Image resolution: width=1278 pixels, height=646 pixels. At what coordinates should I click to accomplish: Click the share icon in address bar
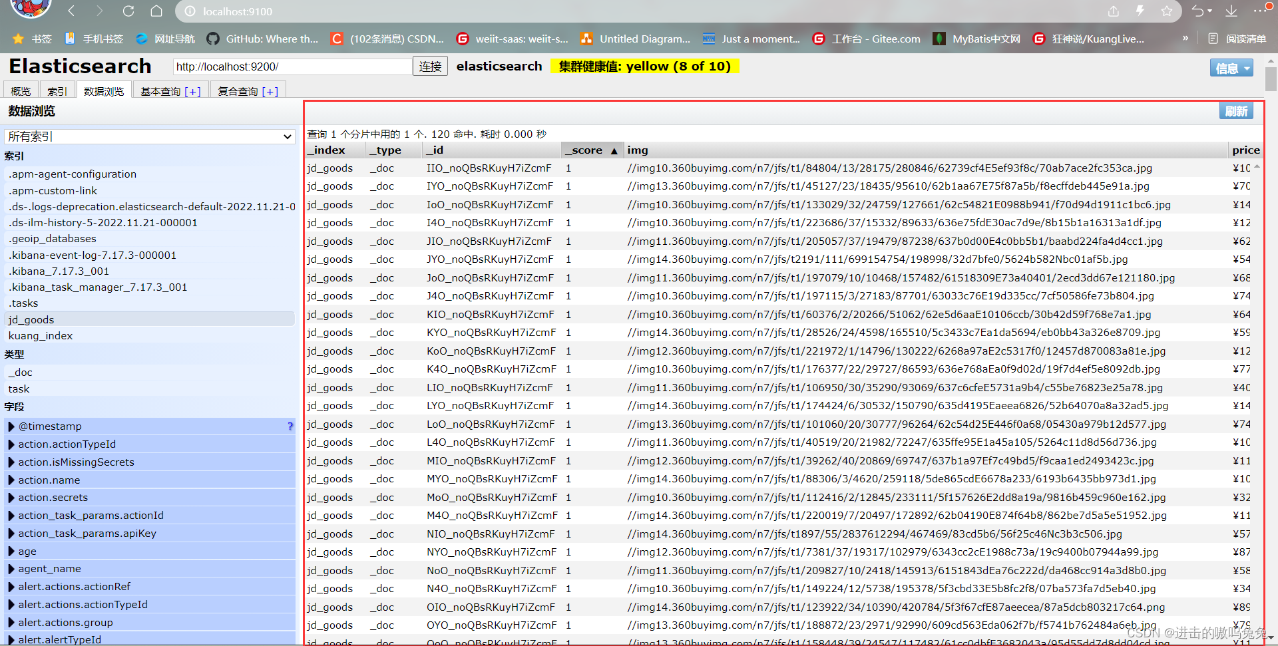click(1114, 11)
